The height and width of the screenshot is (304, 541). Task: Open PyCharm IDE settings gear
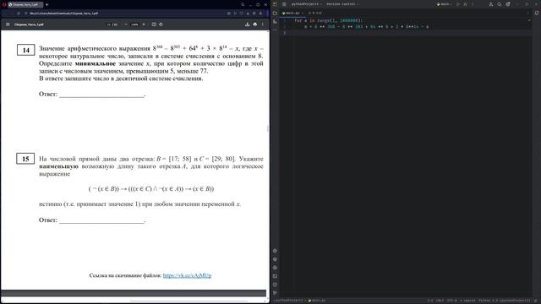point(508,4)
